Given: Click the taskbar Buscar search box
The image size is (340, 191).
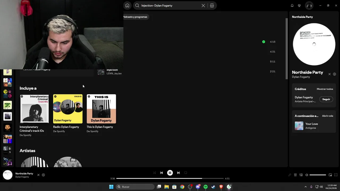Looking at the screenshot, I should pos(135,187).
